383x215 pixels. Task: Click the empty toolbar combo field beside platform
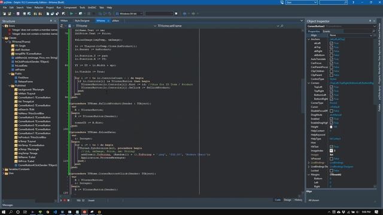[159, 14]
